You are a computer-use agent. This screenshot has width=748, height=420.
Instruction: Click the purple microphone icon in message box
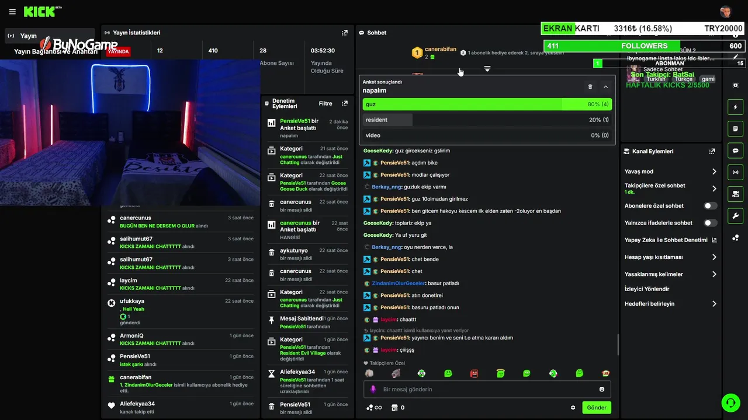point(373,389)
